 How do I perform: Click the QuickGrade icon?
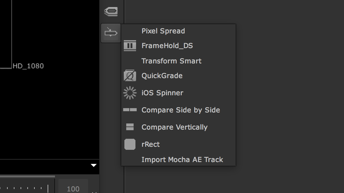tap(130, 75)
